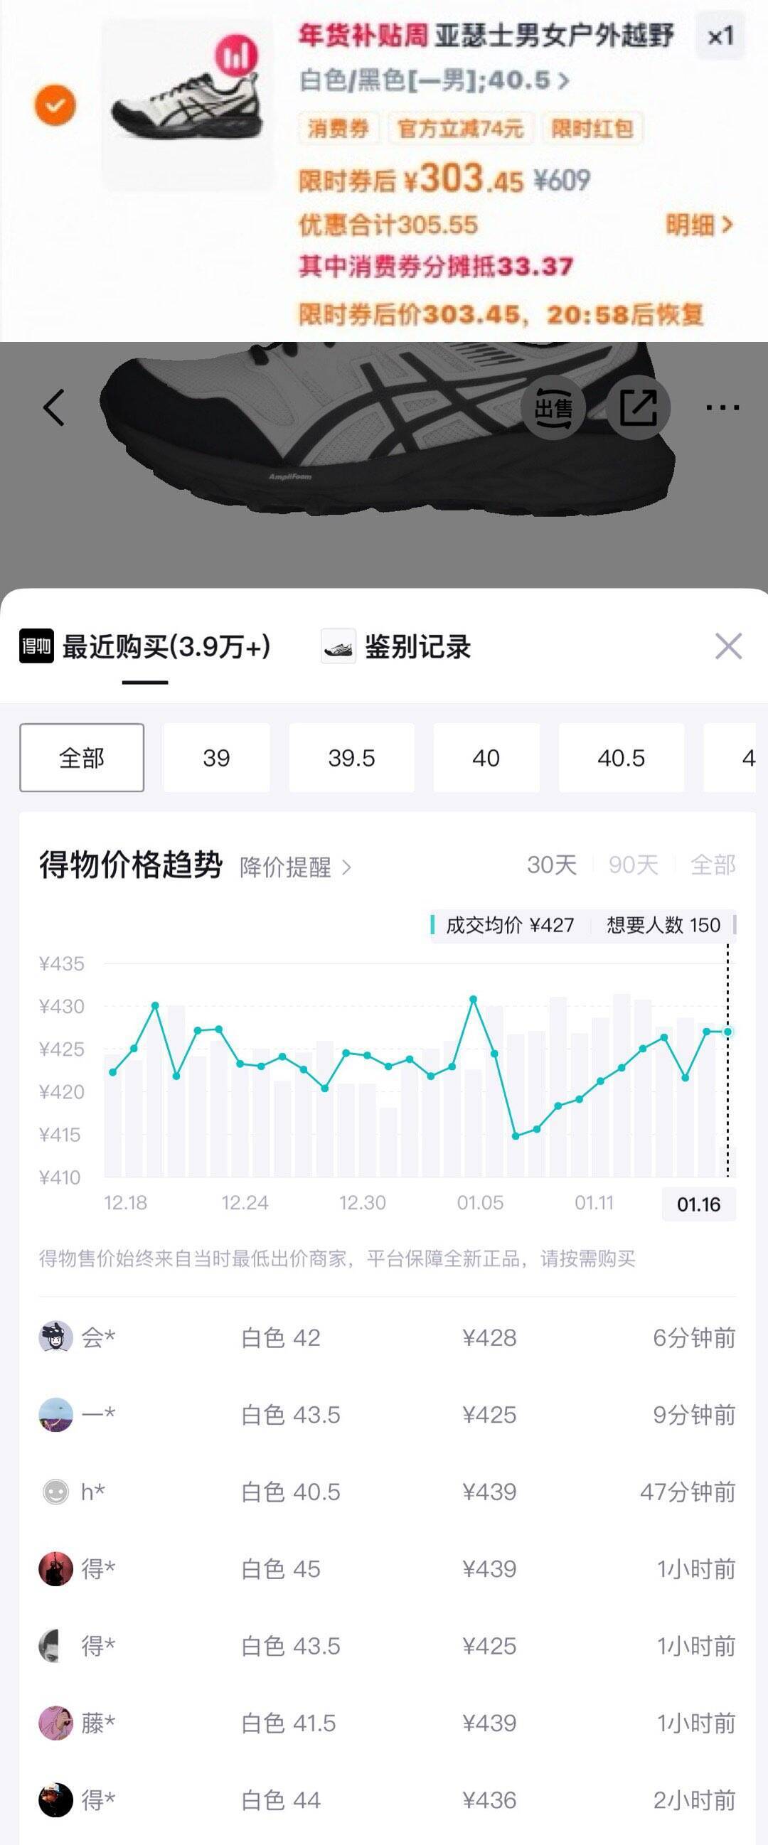Tap the 12.24 date on chart axis
Screen dimensions: 768x1845
coord(245,1202)
